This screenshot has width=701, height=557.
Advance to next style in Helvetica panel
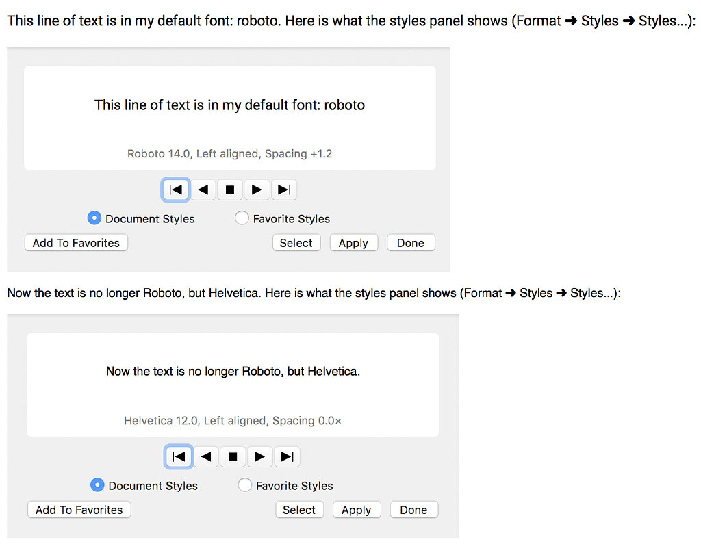(x=259, y=456)
